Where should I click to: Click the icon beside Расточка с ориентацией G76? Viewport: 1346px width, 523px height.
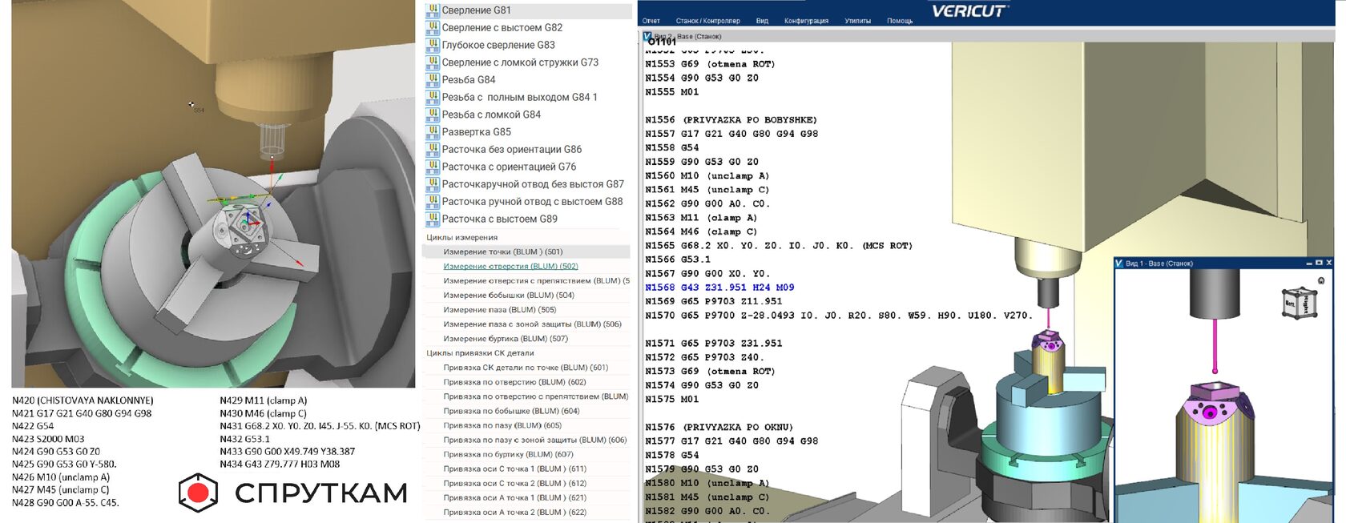(x=433, y=167)
